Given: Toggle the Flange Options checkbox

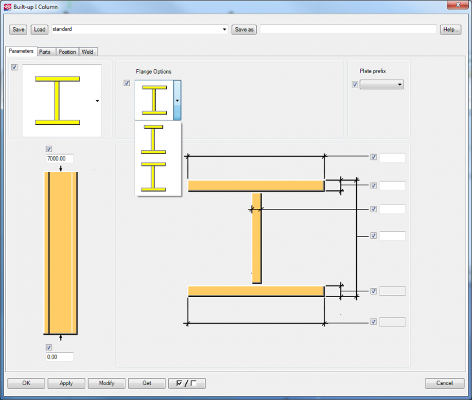Looking at the screenshot, I should 127,83.
